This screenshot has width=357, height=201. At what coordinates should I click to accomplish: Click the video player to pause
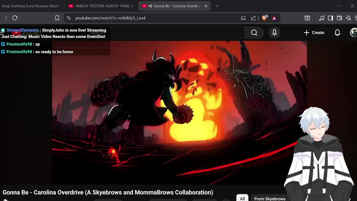click(x=179, y=113)
